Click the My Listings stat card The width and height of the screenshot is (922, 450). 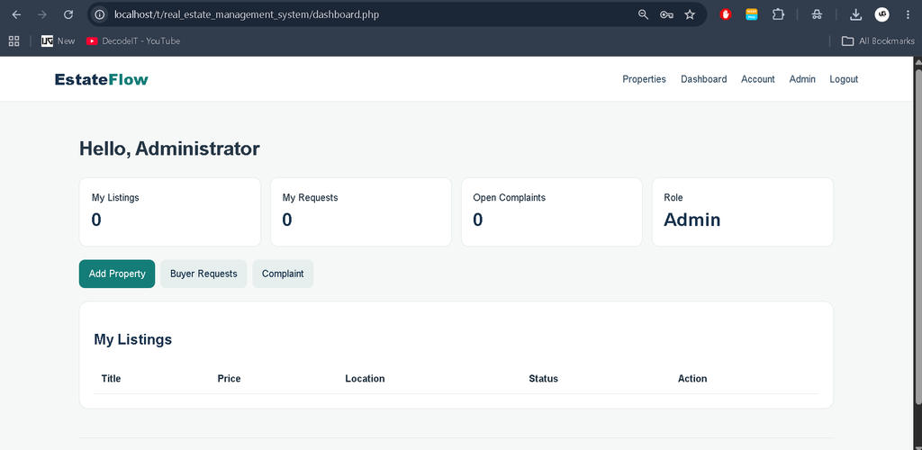click(170, 212)
